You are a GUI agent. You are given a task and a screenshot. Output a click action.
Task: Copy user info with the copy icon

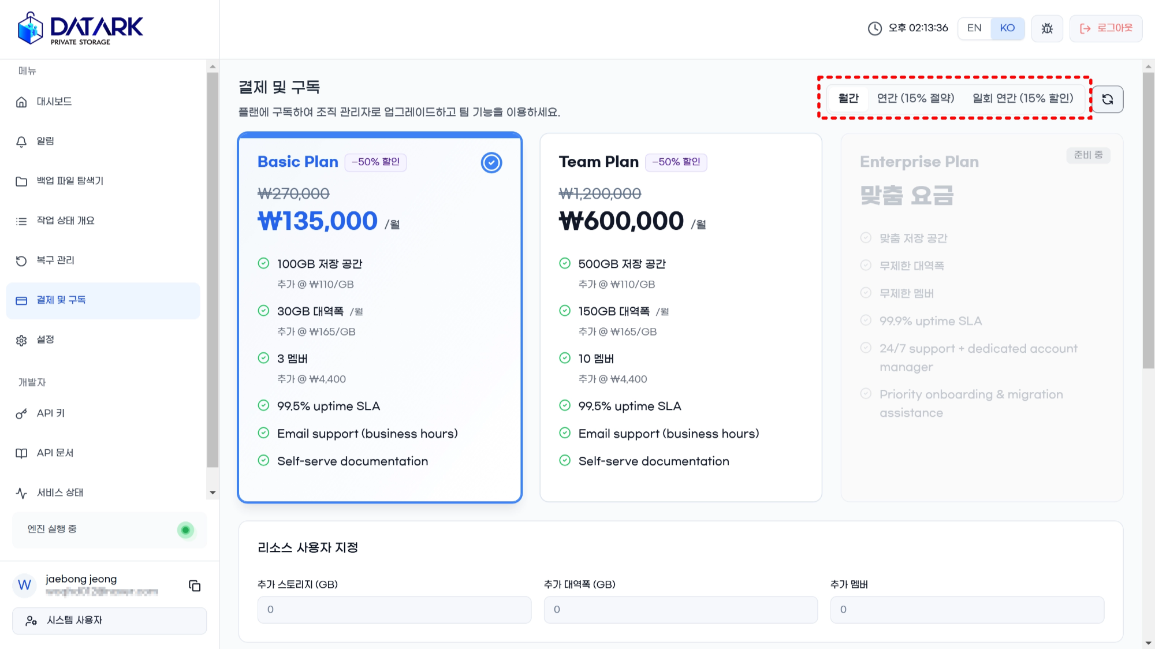(x=195, y=585)
